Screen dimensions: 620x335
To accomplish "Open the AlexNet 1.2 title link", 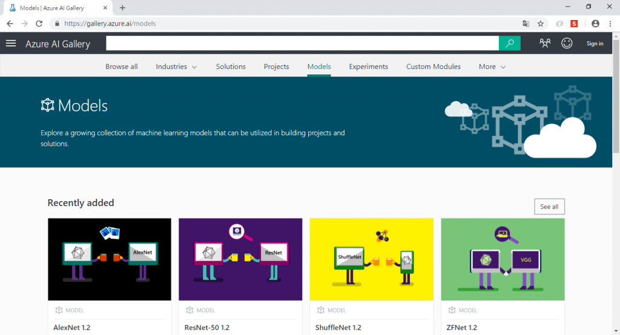I will coord(71,328).
